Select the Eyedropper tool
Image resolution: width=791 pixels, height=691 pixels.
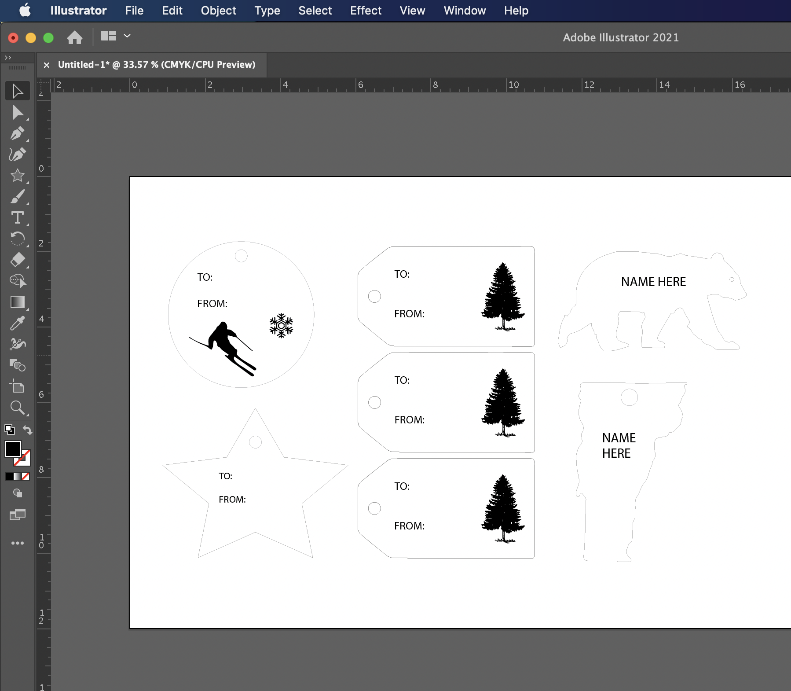[18, 323]
